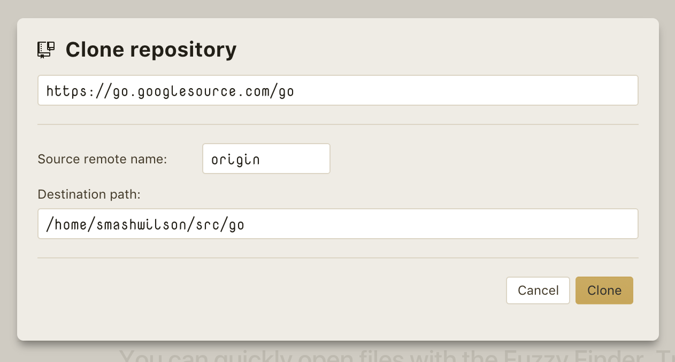Viewport: 675px width, 362px height.
Task: Click the Destination path input
Action: (337, 224)
